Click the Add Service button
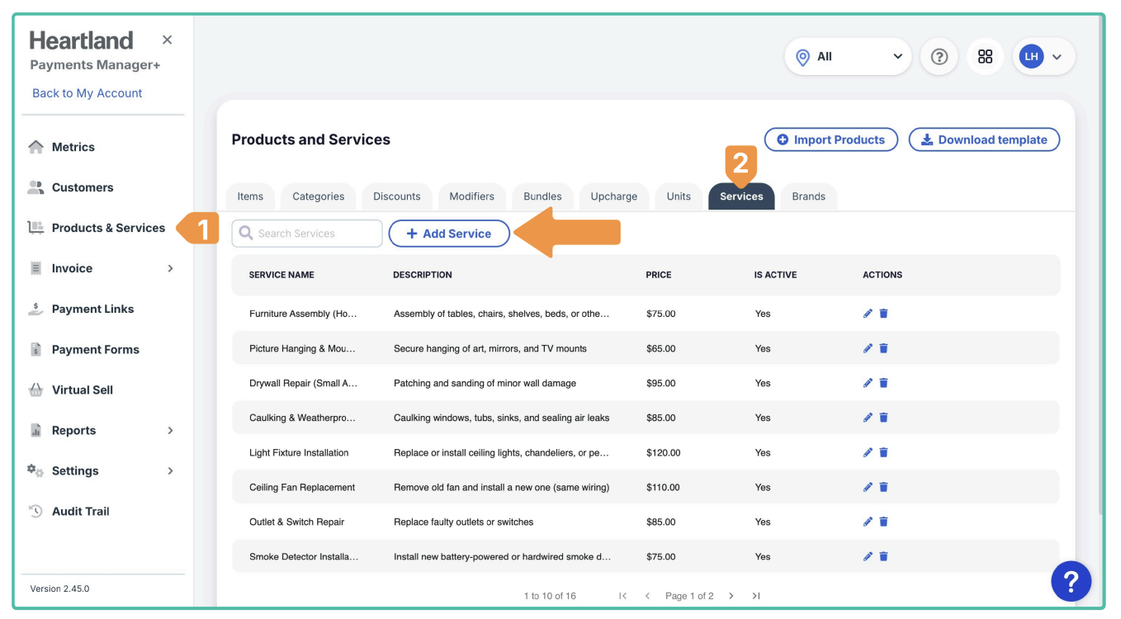Image resolution: width=1121 pixels, height=619 pixels. 449,234
